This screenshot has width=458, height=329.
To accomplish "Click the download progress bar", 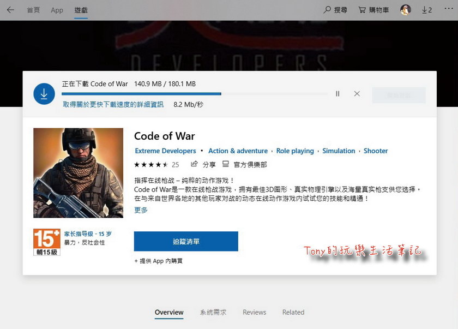I will pyautogui.click(x=195, y=94).
